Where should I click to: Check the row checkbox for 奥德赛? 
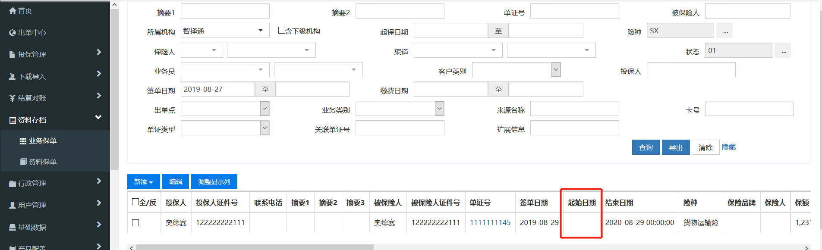(135, 223)
